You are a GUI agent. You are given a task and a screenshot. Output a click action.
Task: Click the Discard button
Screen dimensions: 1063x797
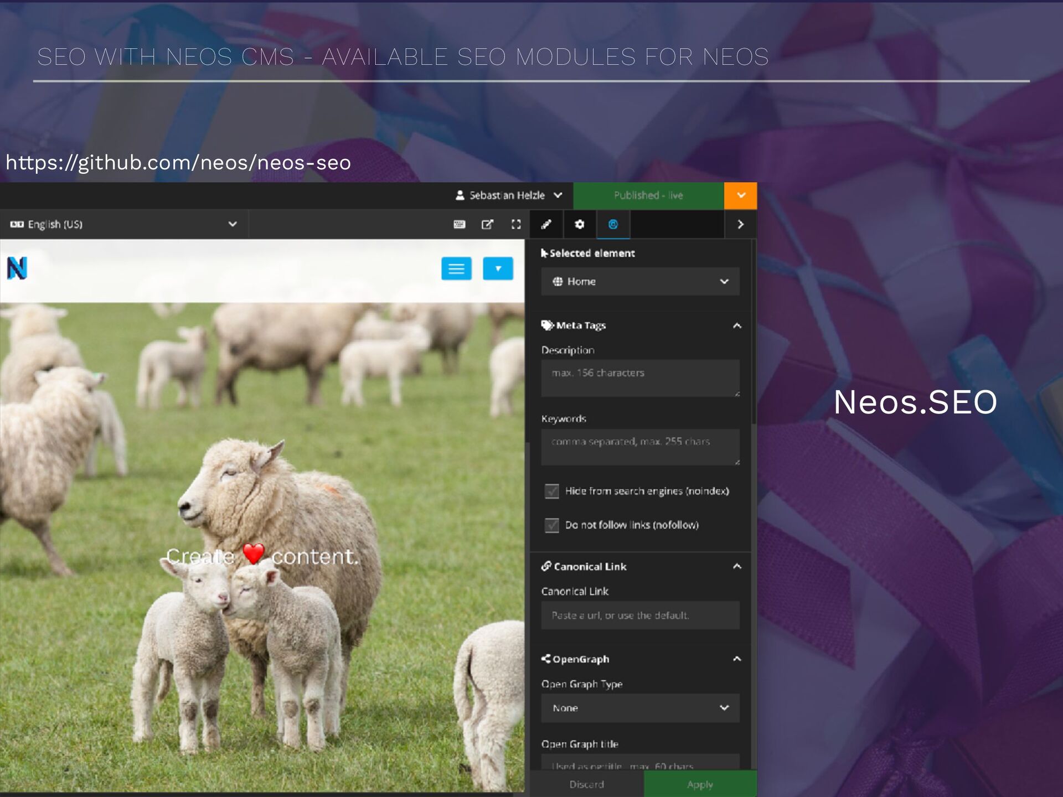587,784
